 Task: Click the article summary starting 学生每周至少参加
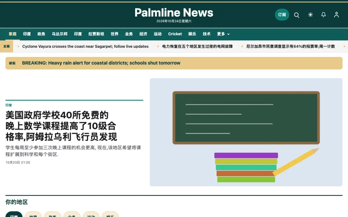click(x=73, y=151)
